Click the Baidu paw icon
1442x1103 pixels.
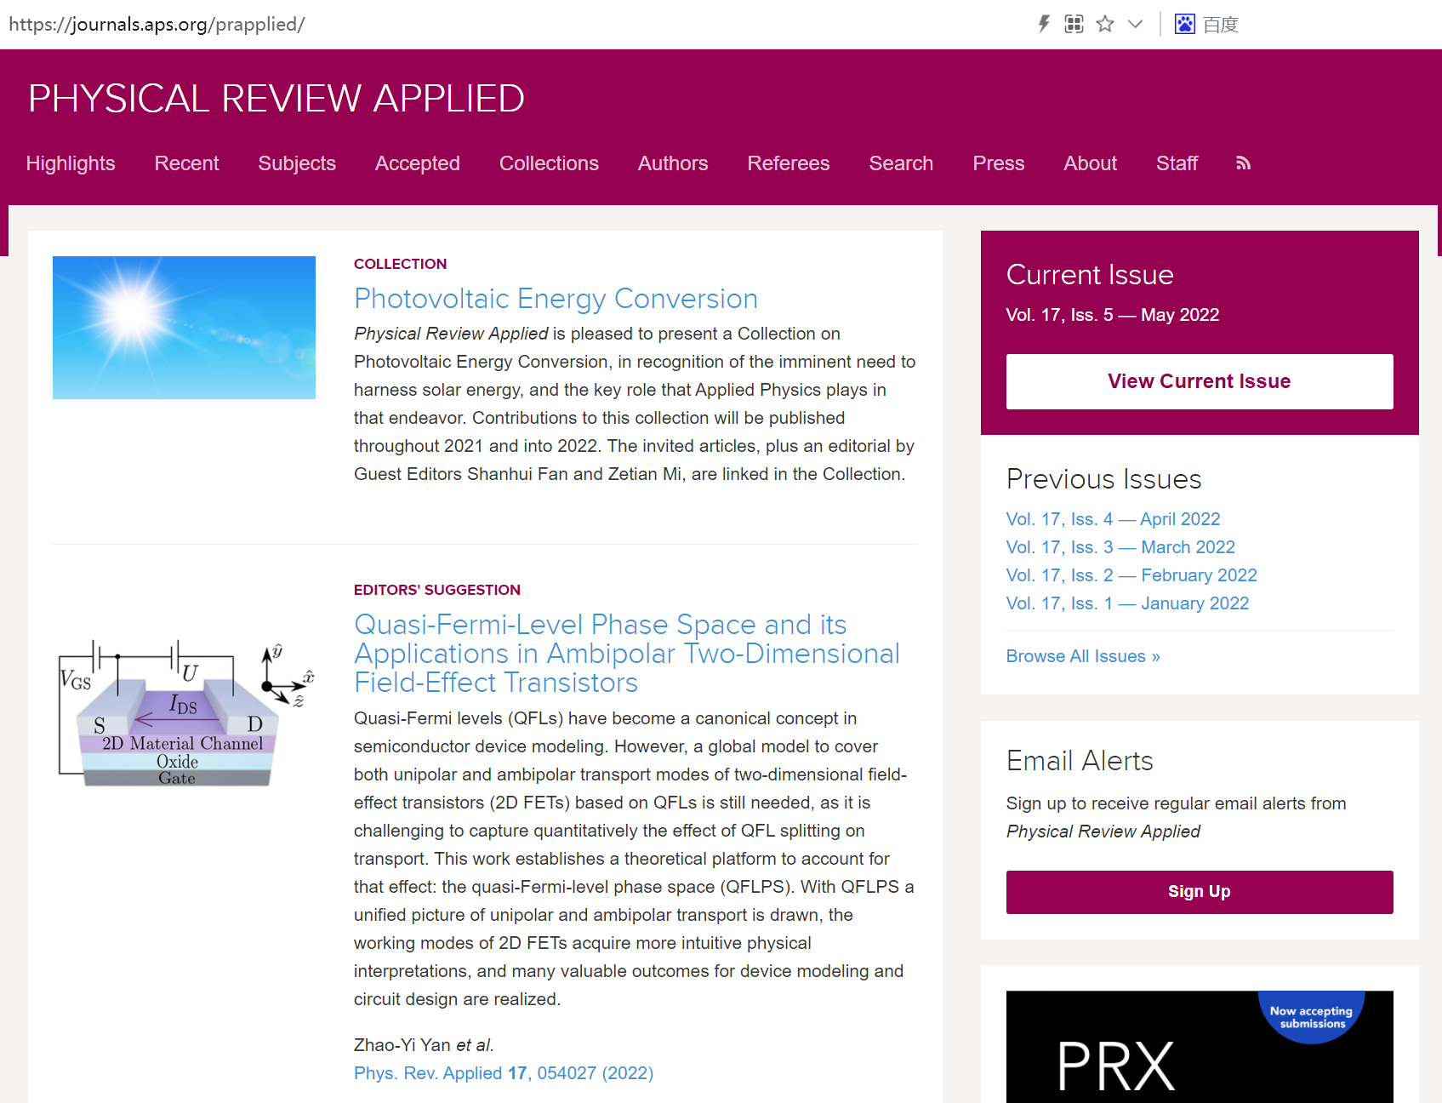(x=1184, y=24)
